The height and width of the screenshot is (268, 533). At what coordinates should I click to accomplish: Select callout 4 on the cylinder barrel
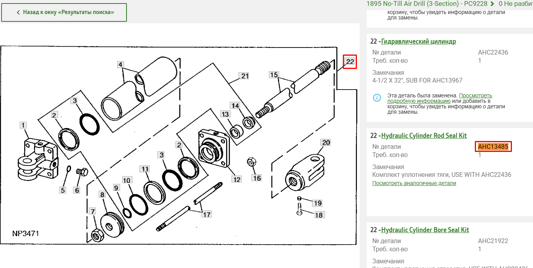(x=121, y=65)
